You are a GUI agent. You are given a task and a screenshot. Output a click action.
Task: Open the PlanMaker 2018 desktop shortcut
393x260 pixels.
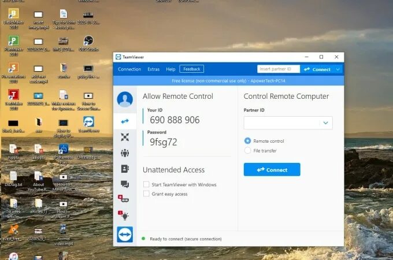pyautogui.click(x=13, y=46)
